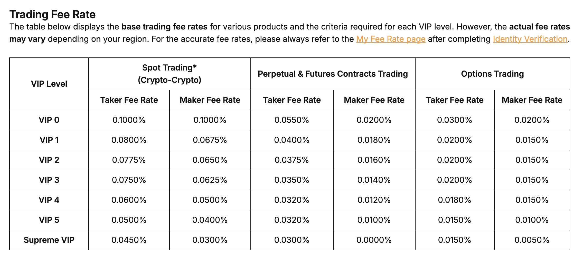Click the VIP 3 row label
Viewport: 583px width, 260px height.
click(x=49, y=180)
